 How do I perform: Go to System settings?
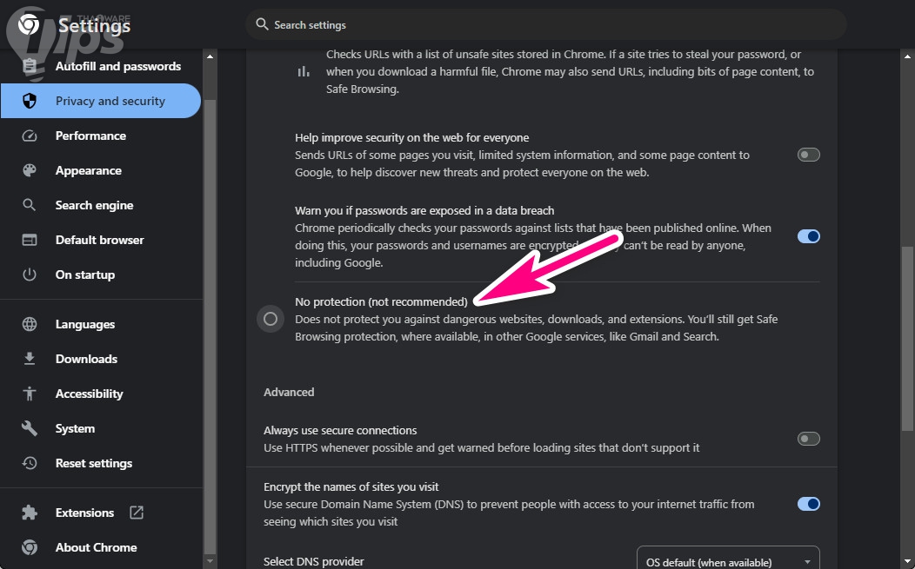(101, 428)
